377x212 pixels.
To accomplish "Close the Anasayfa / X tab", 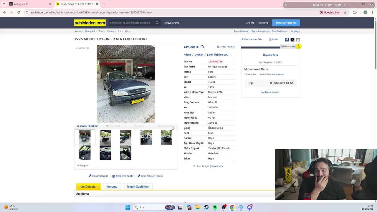I will [50, 4].
